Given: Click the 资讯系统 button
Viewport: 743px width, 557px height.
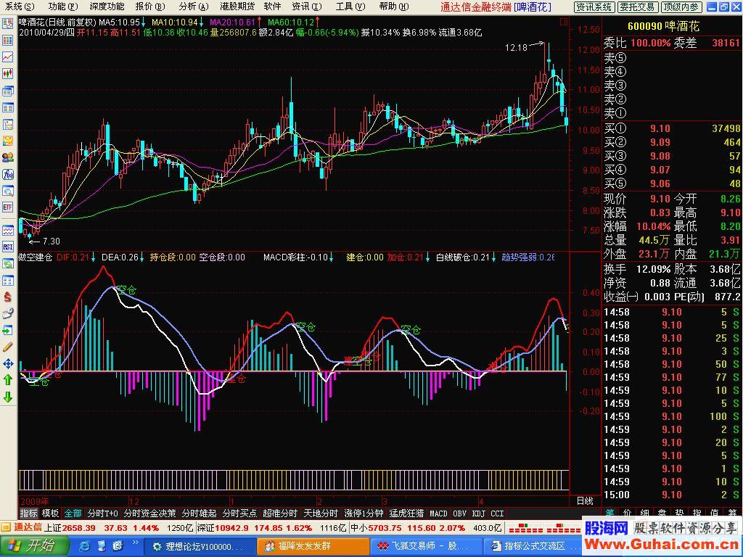Looking at the screenshot, I should point(594,7).
